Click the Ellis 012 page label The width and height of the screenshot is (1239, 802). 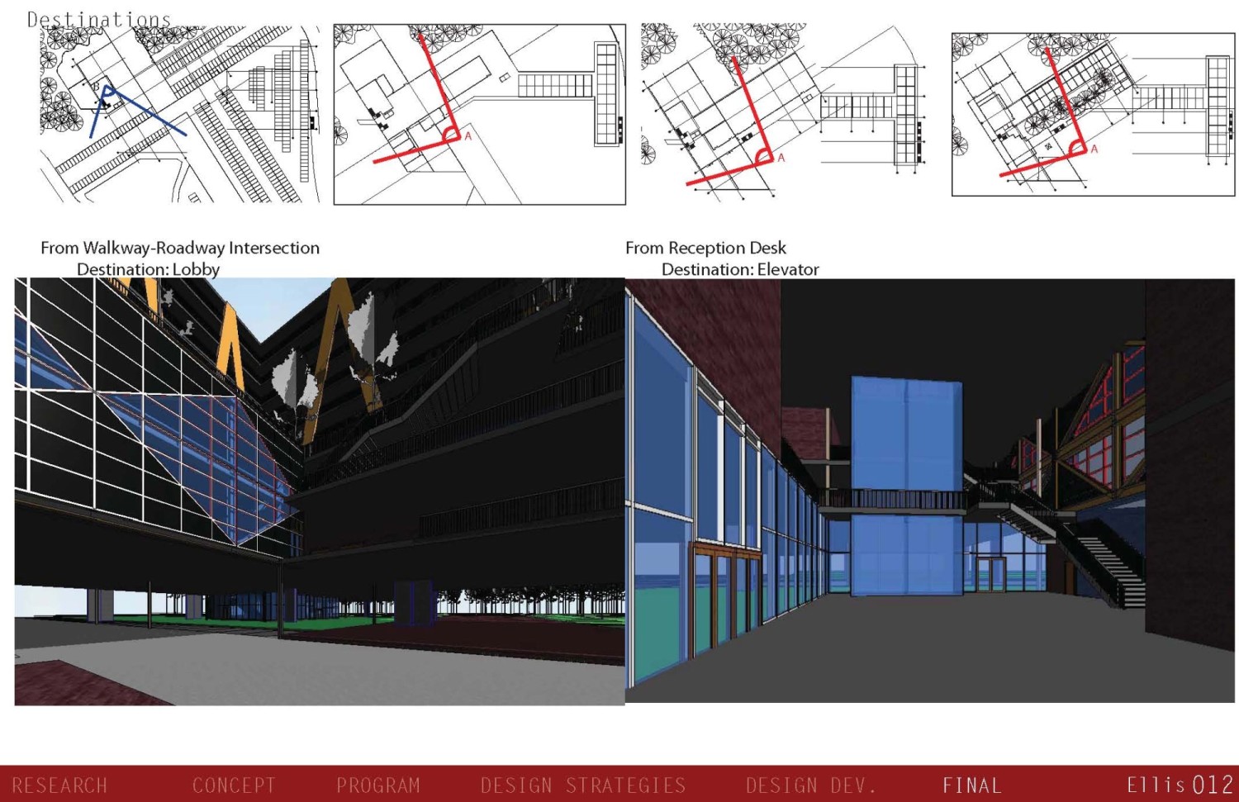[1180, 785]
